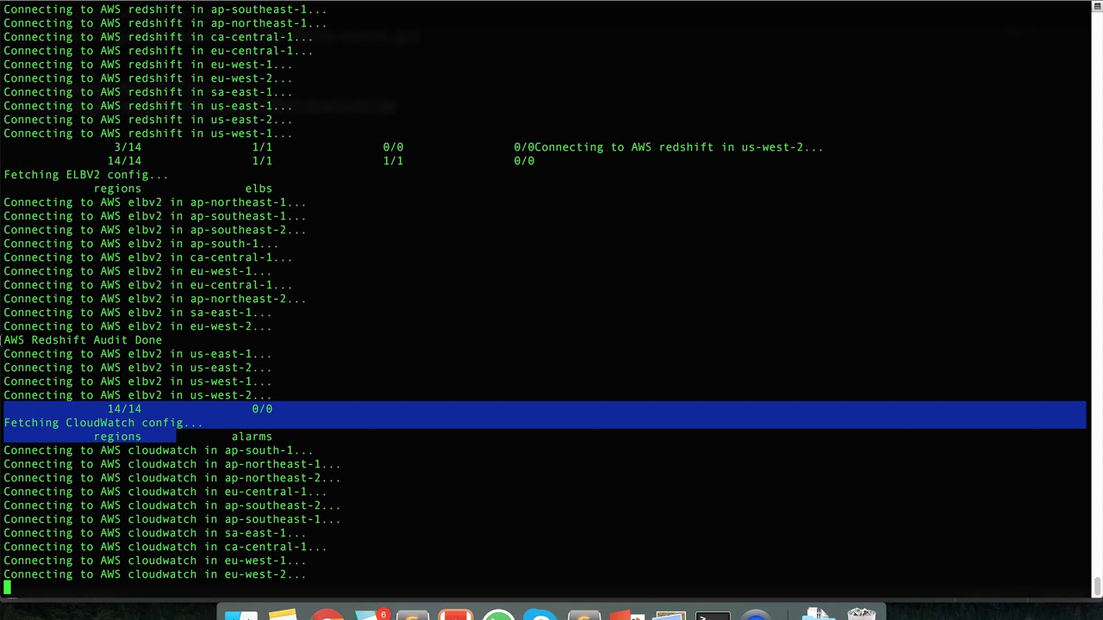Select the 'cloudwatch in eu-west-2' line

(x=155, y=574)
